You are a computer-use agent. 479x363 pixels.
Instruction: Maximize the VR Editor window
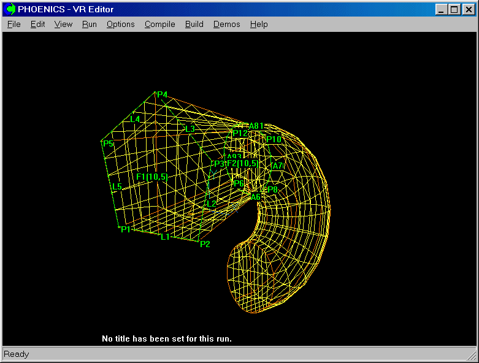point(454,9)
